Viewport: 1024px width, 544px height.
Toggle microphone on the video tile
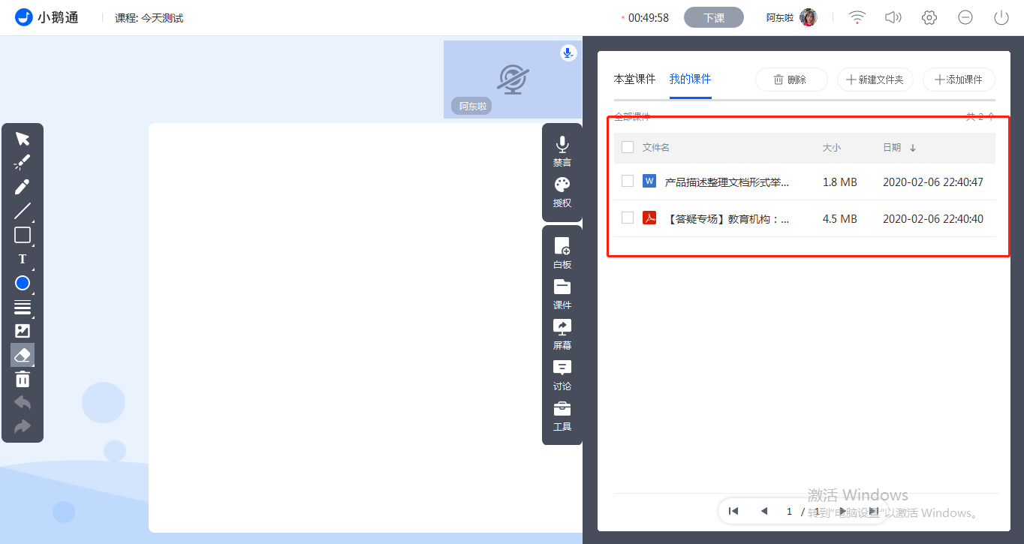(568, 53)
